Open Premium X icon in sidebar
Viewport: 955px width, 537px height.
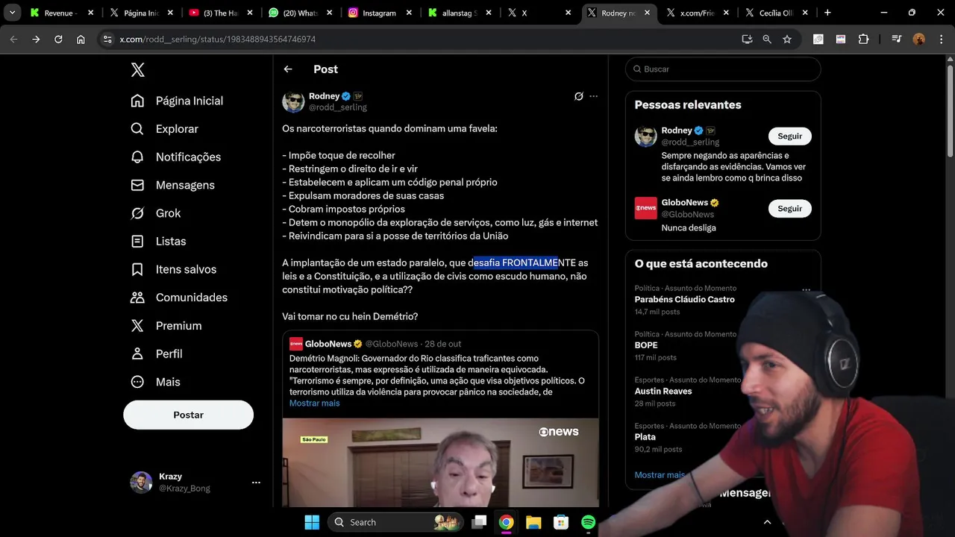pos(137,325)
